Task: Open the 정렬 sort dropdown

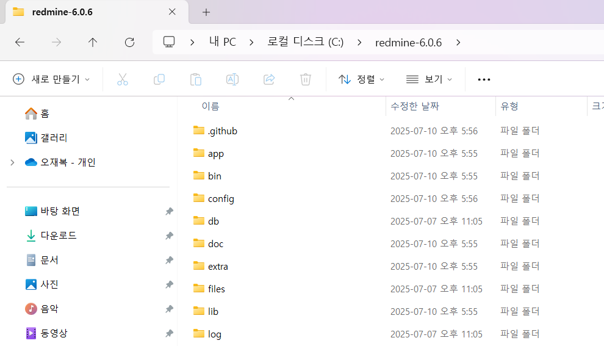Action: tap(362, 79)
